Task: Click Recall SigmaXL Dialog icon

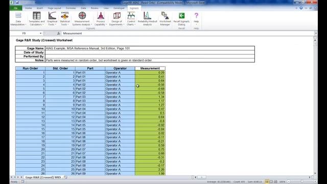Action: (x=181, y=16)
